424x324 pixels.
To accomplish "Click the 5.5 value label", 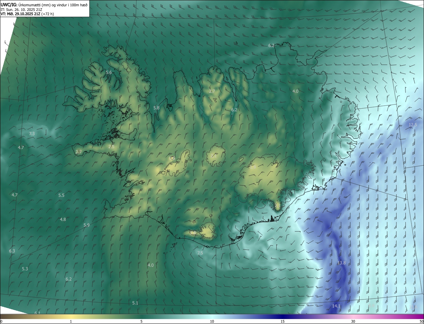I will point(61,195).
